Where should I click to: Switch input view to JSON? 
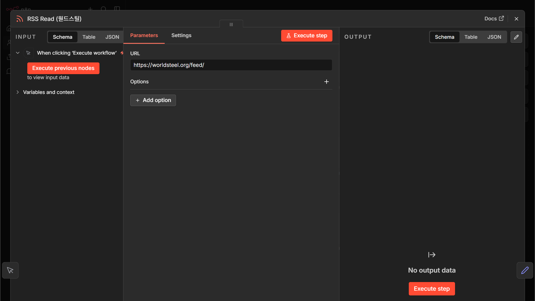(x=112, y=37)
